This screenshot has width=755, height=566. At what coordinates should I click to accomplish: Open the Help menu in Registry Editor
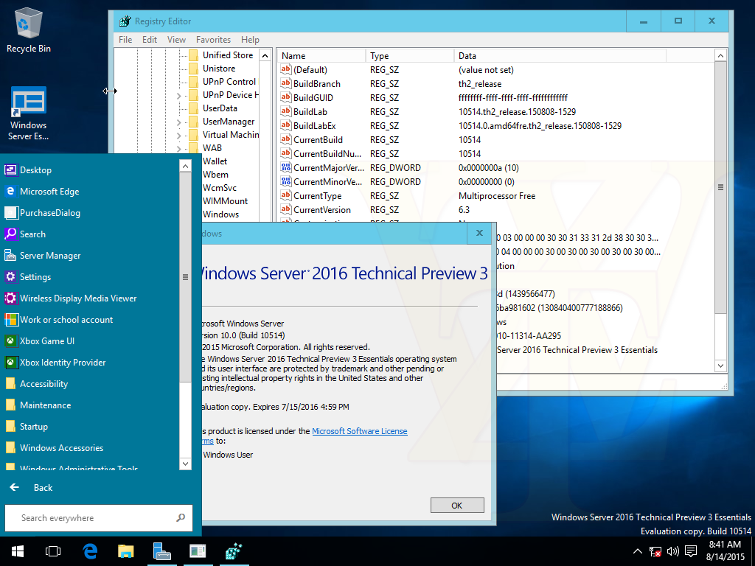click(250, 40)
